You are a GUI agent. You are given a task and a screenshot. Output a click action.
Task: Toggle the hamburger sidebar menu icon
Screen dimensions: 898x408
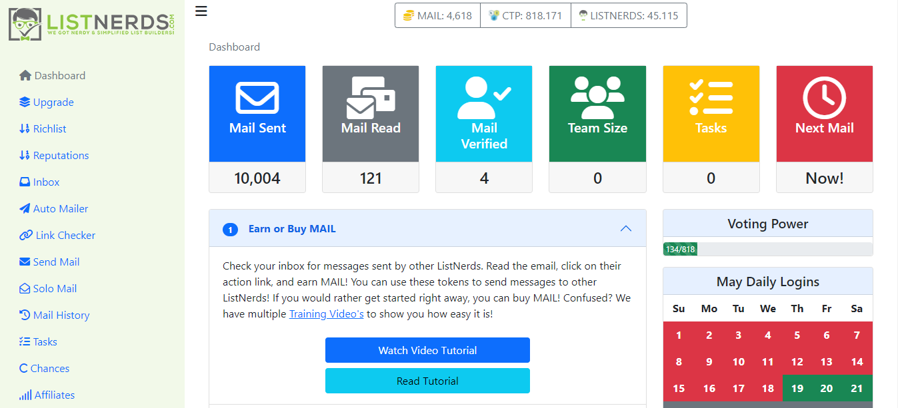(x=201, y=11)
